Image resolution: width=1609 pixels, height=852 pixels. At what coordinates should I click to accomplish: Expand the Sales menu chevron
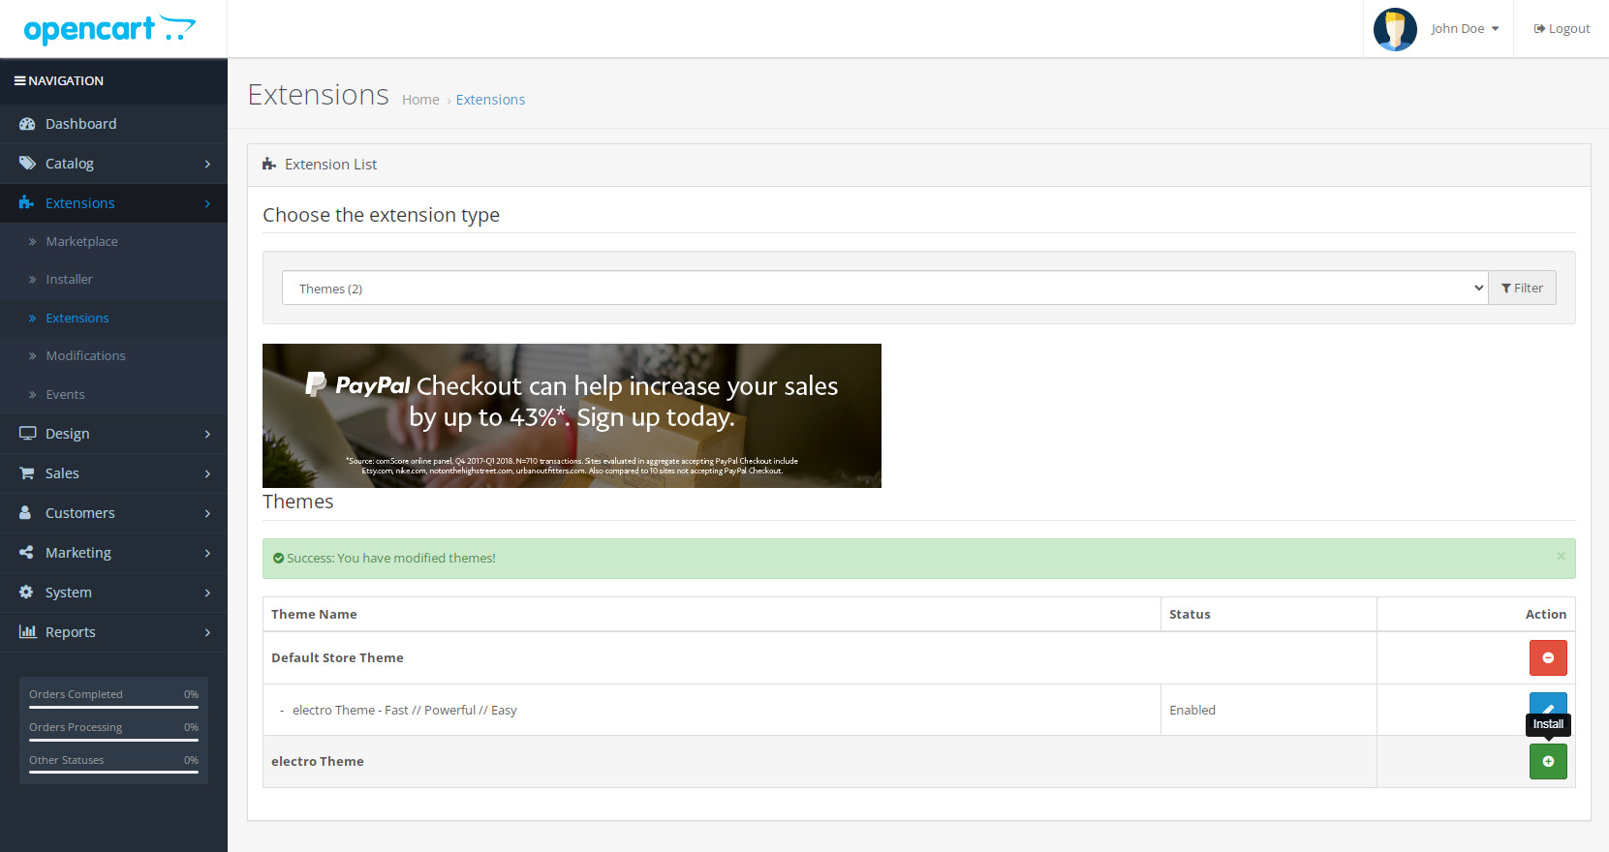coord(207,473)
